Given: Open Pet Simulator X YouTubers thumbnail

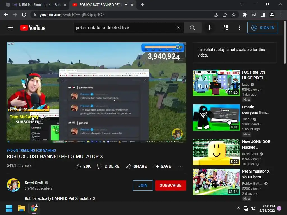Looking at the screenshot, I should [x=216, y=182].
